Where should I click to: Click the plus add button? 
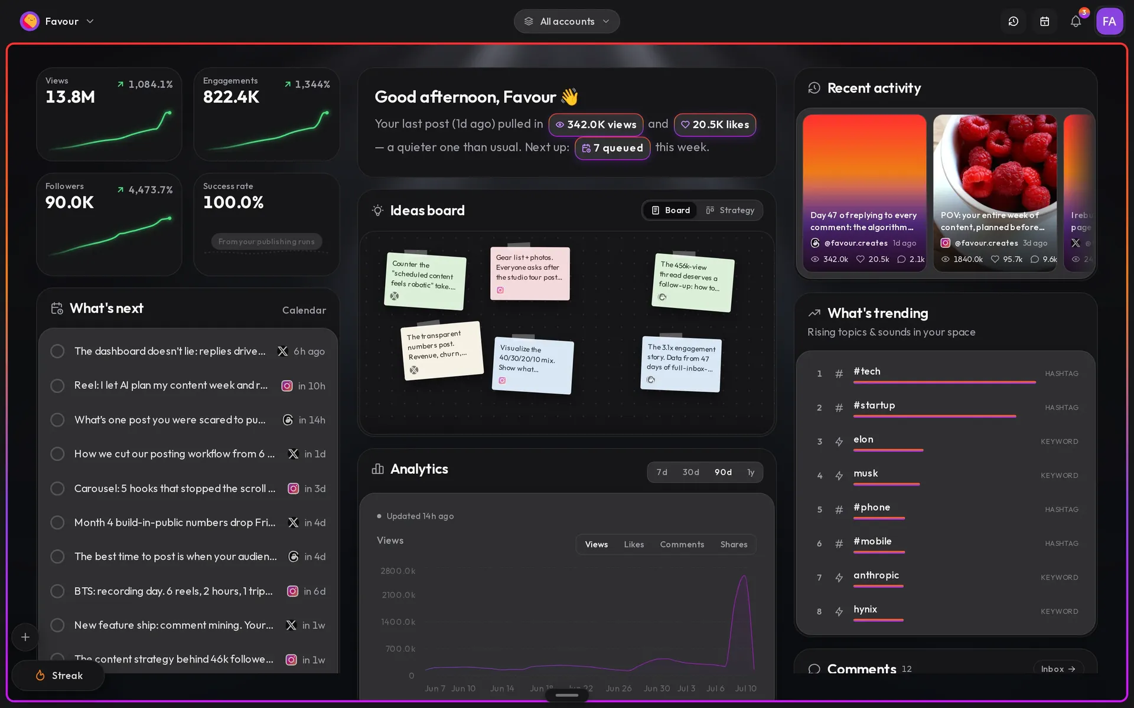tap(25, 637)
